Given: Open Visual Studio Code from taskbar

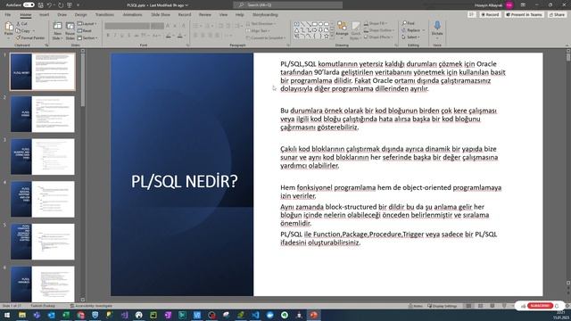Looking at the screenshot, I should point(255,315).
